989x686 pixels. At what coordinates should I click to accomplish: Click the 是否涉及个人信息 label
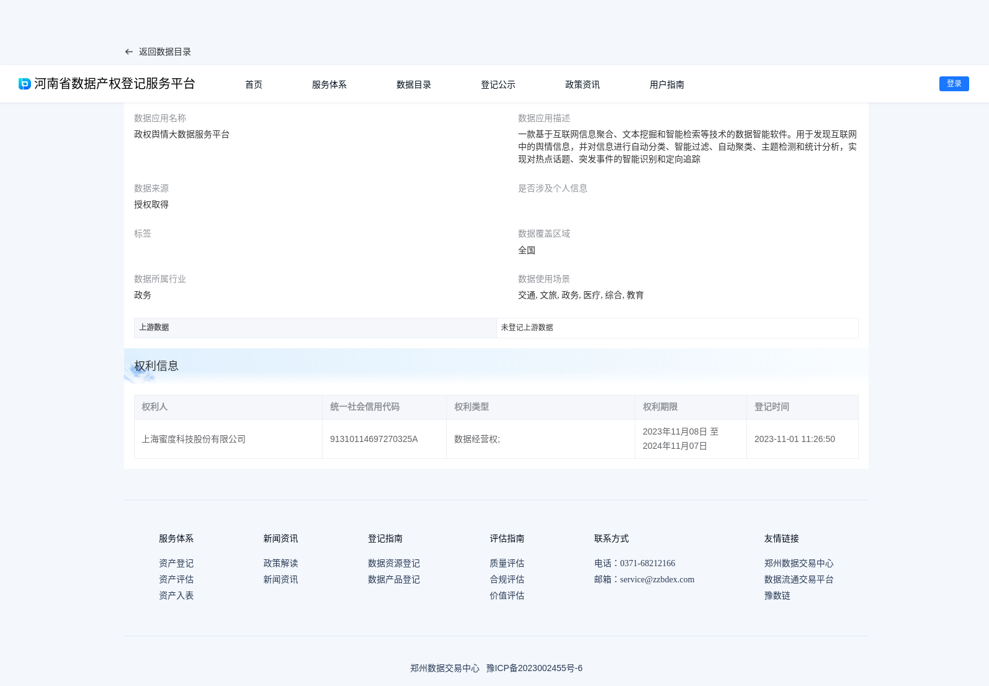tap(553, 188)
